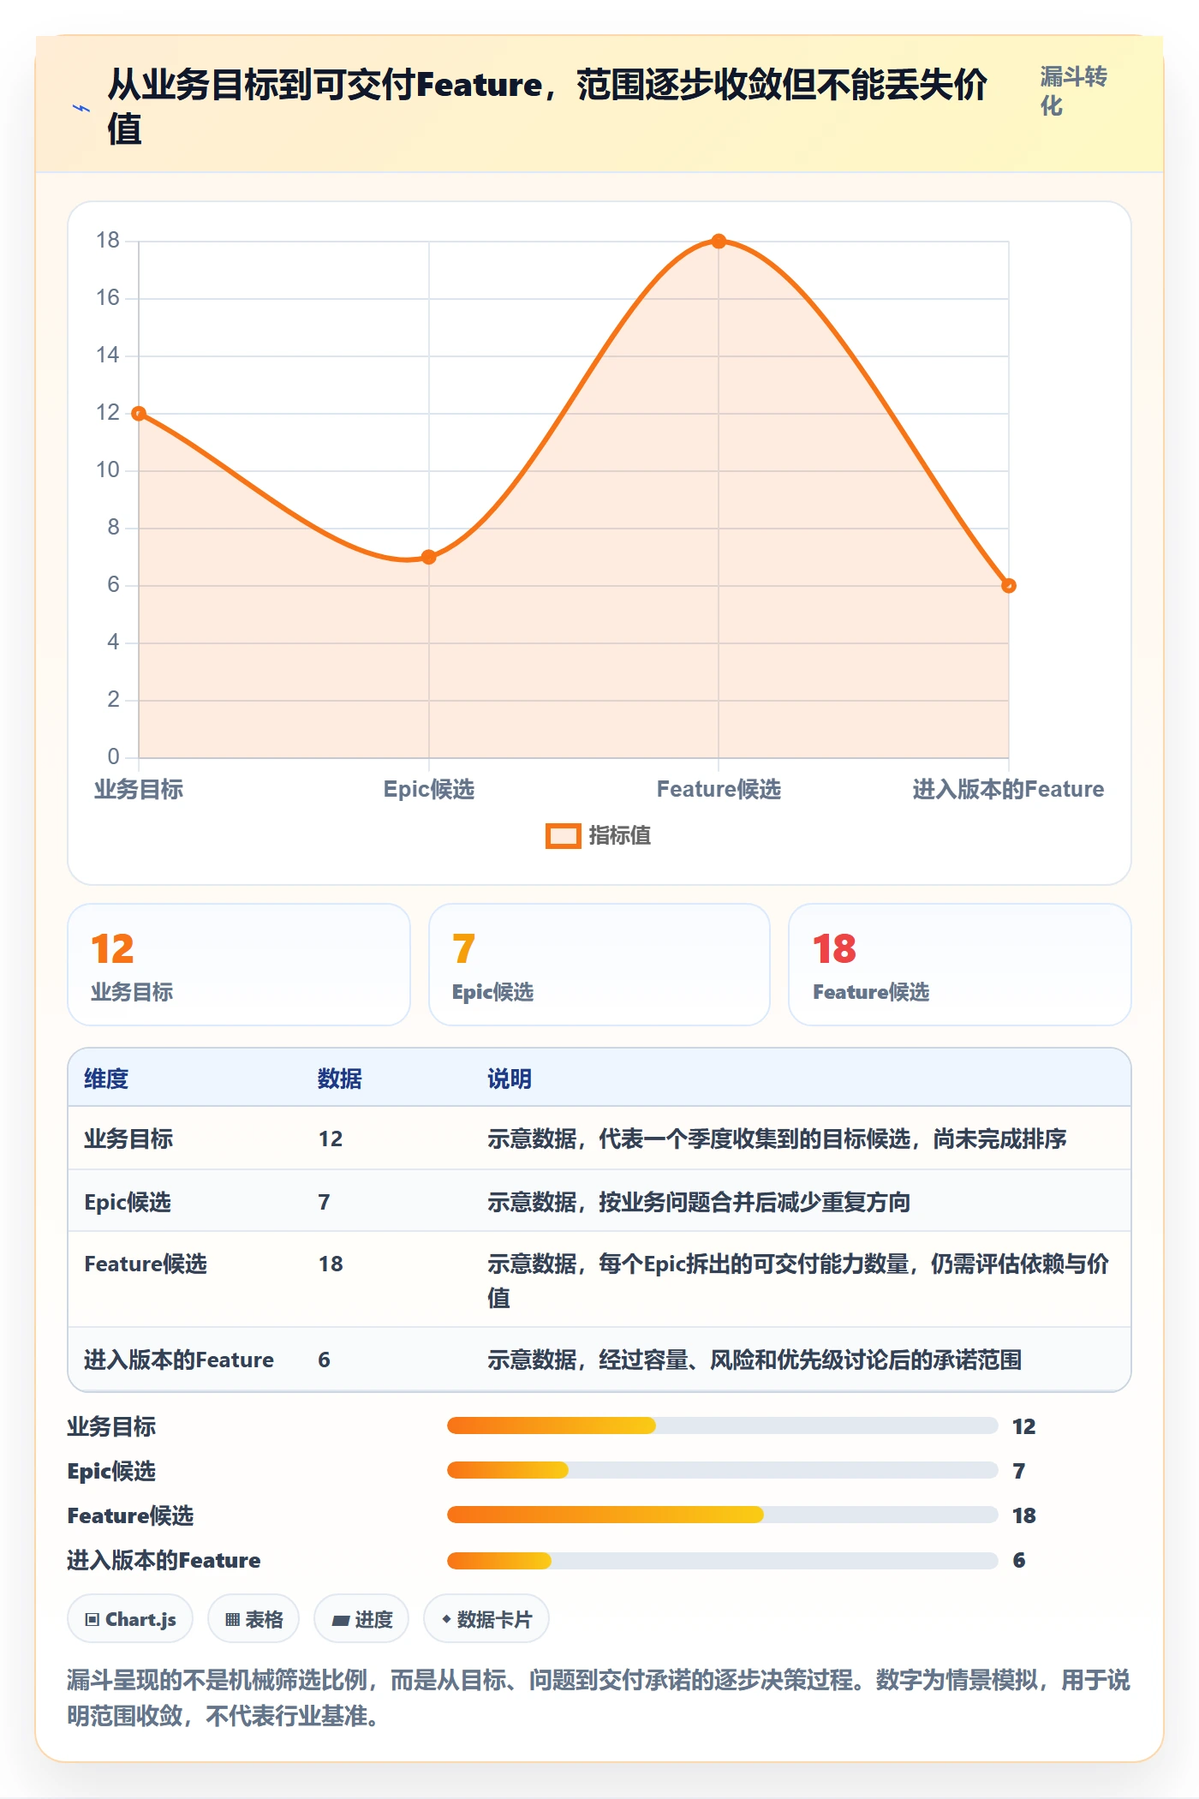Select the 业务目标 data point on the chart line
The image size is (1199, 1799).
click(x=139, y=414)
